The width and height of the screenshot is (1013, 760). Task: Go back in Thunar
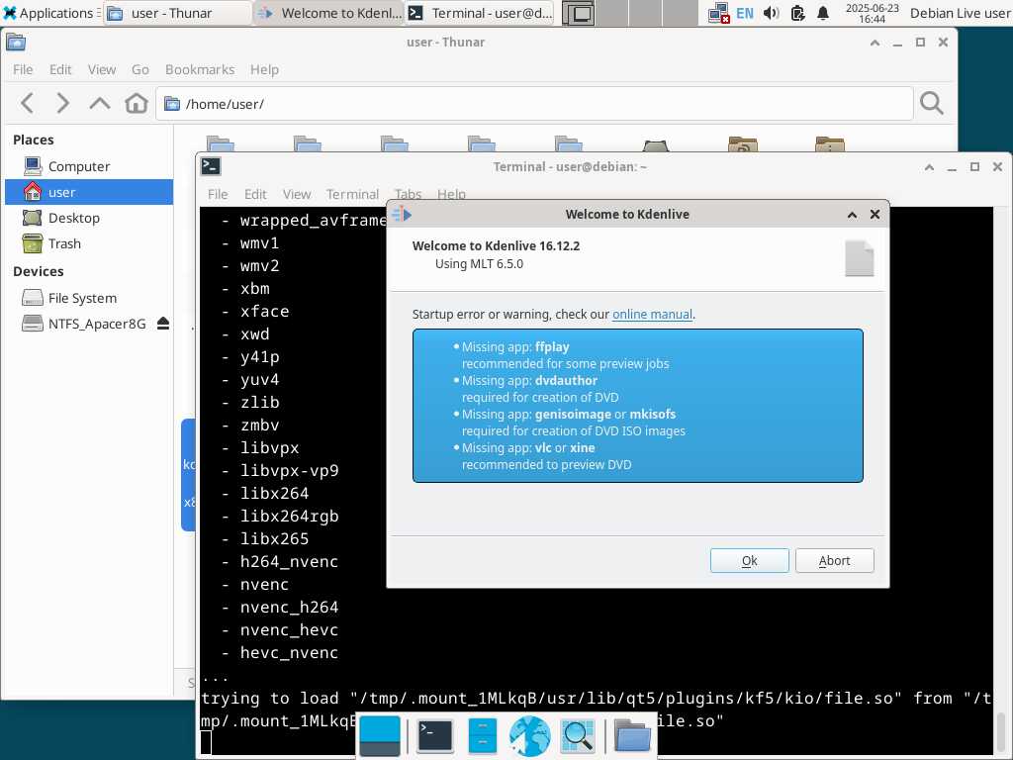click(27, 103)
